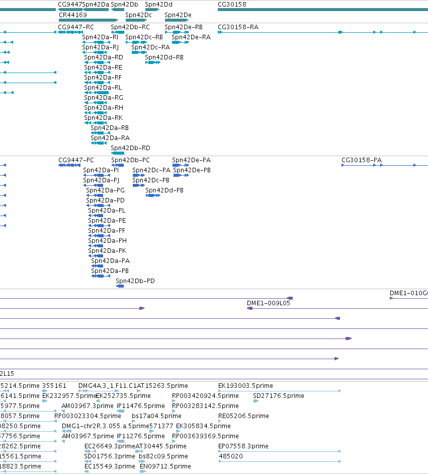
Task: Click the EP07558.3prime EST label
Action: pyautogui.click(x=243, y=446)
